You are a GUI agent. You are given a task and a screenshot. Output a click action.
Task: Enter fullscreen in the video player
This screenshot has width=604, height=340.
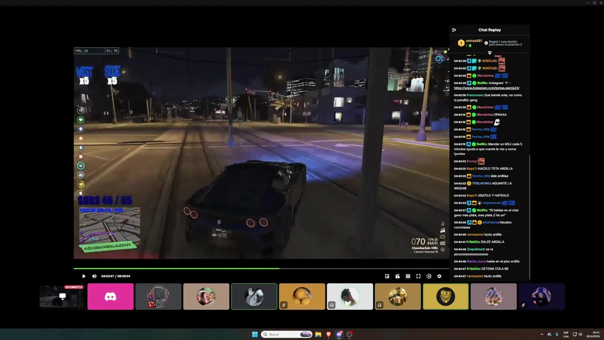(418, 276)
